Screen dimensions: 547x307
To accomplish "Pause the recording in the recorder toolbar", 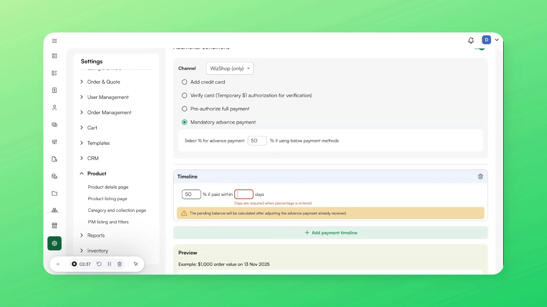I will pos(109,264).
